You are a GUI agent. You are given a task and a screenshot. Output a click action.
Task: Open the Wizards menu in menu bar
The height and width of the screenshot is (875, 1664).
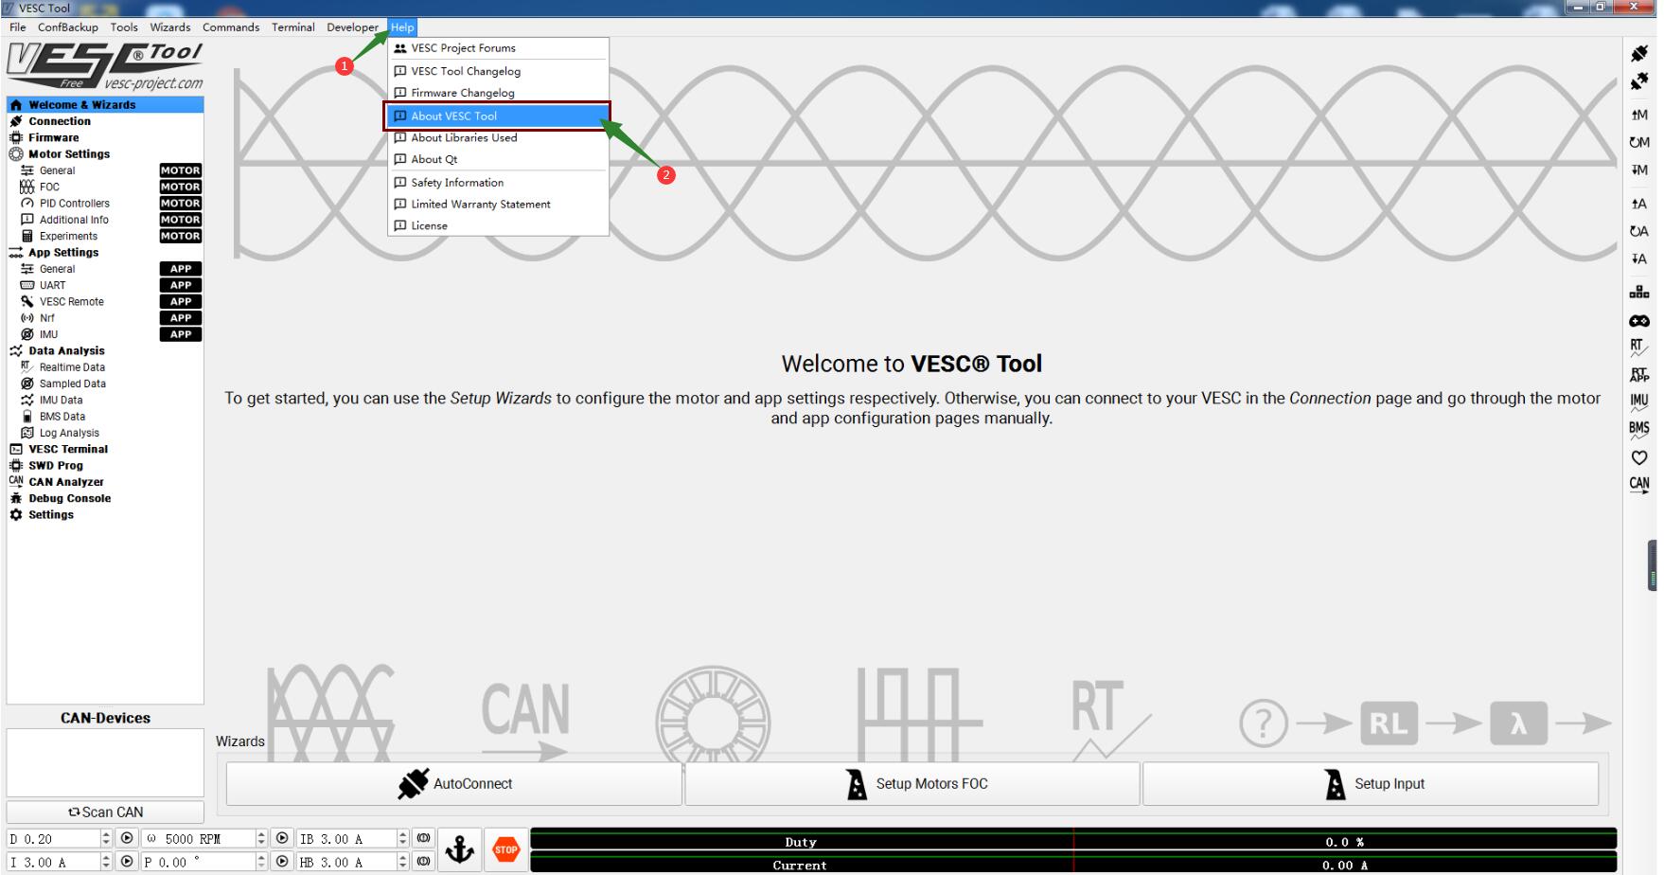pos(170,27)
